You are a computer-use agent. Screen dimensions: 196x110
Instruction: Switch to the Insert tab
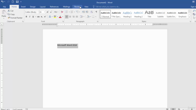pos(23,7)
